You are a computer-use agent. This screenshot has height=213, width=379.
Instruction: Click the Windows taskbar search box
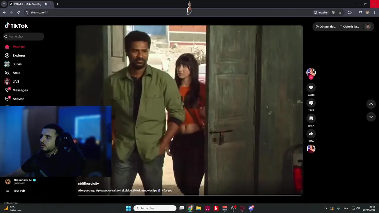click(x=155, y=208)
